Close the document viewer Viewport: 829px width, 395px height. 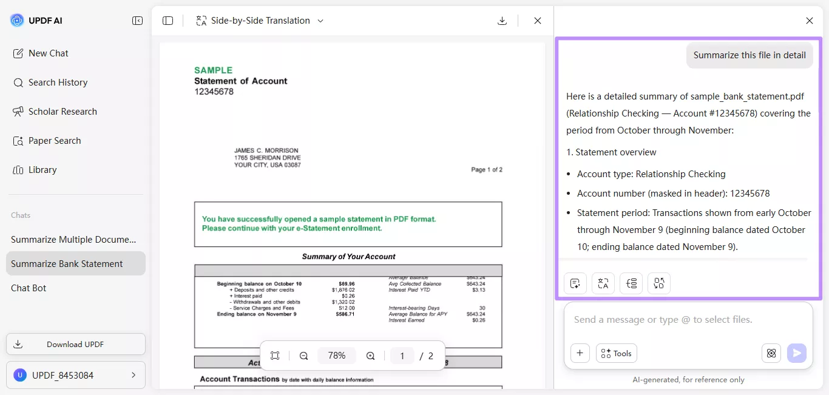(x=538, y=21)
